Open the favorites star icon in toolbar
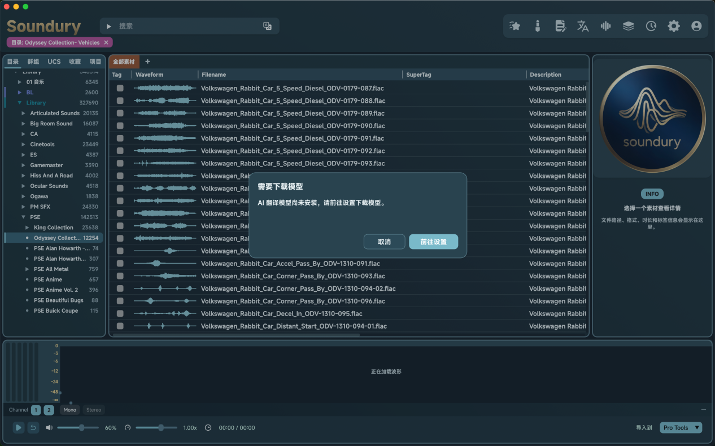This screenshot has height=446, width=715. pyautogui.click(x=515, y=26)
